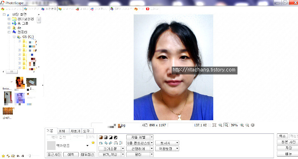Open the 인쇄 print tab
298x159 pixels.
[x=139, y=9]
